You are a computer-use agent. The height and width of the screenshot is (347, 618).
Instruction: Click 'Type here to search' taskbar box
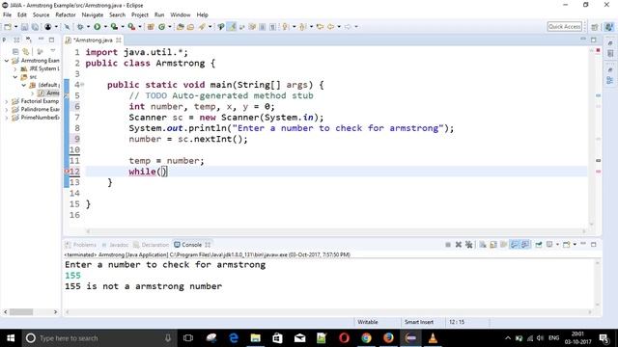[x=98, y=338]
